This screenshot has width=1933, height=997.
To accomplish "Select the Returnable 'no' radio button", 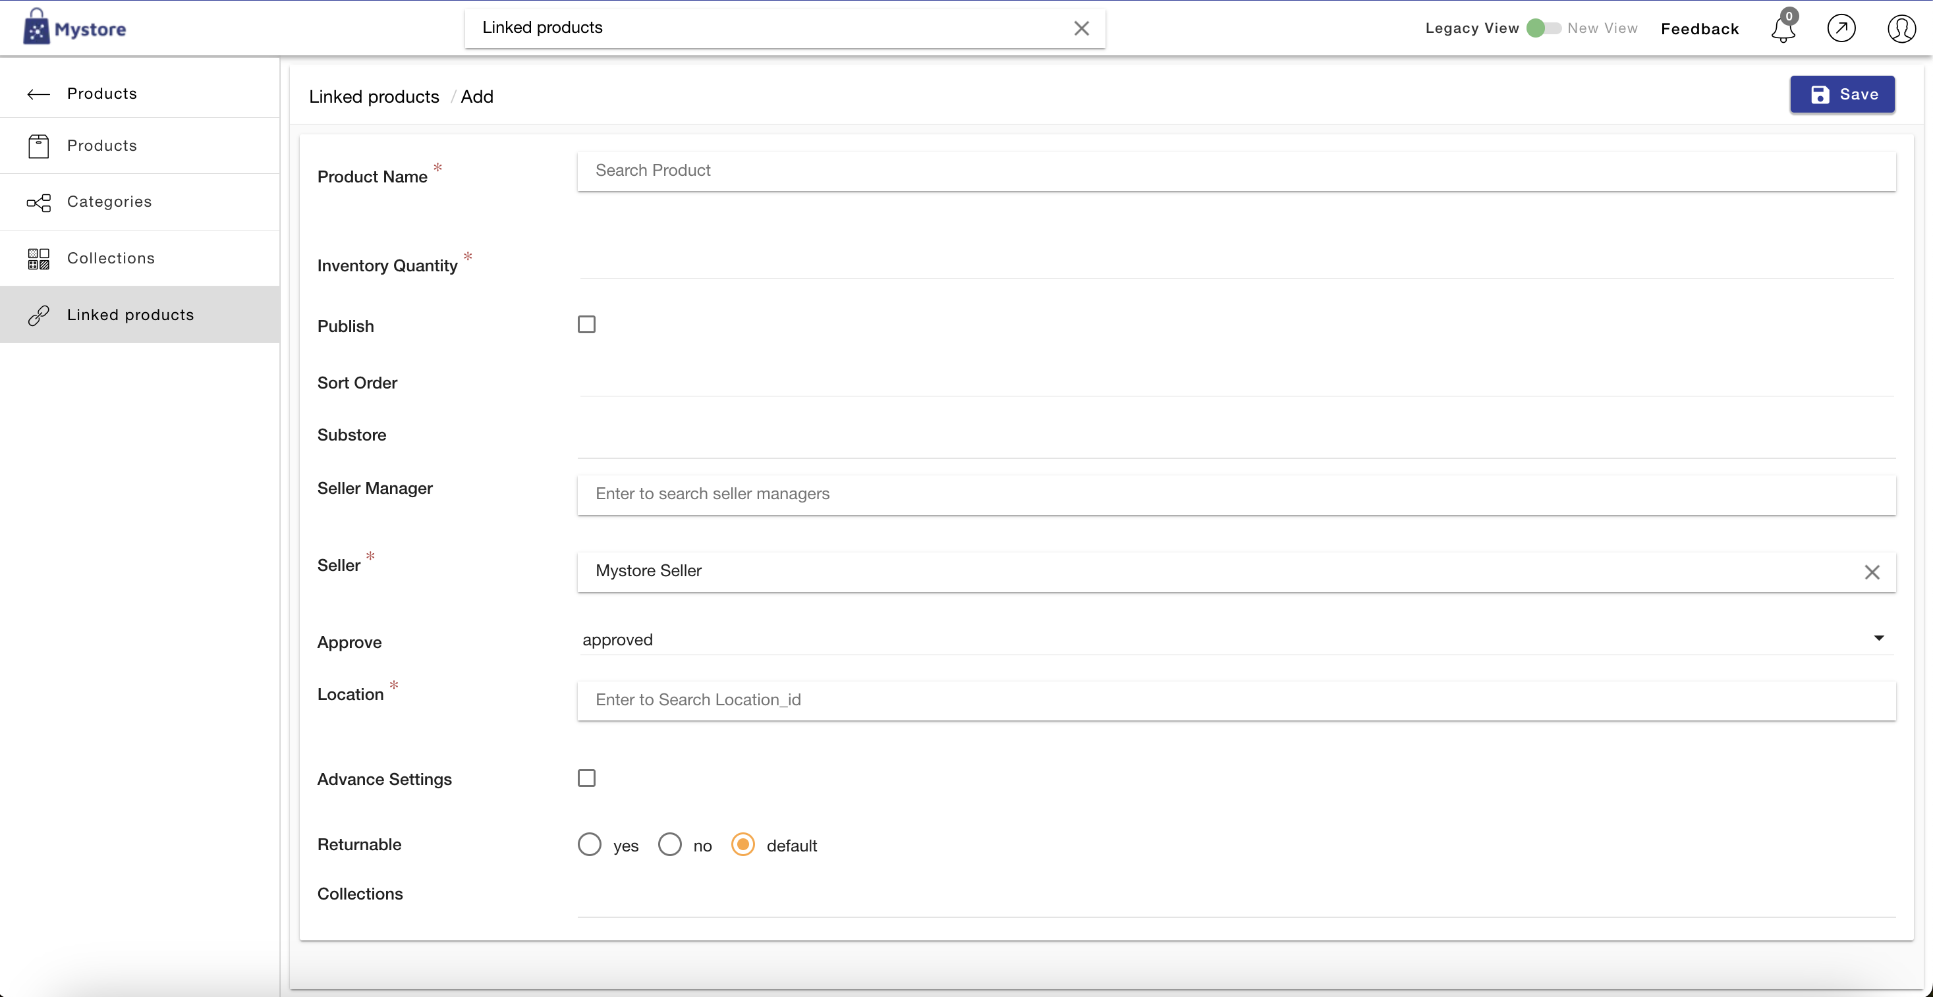I will 670,844.
